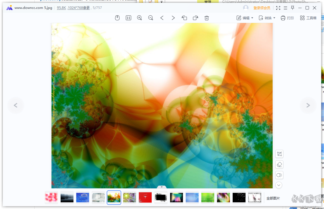Show image at 1:1 actual size
Screen dimensions: 324x209
pyautogui.click(x=128, y=18)
